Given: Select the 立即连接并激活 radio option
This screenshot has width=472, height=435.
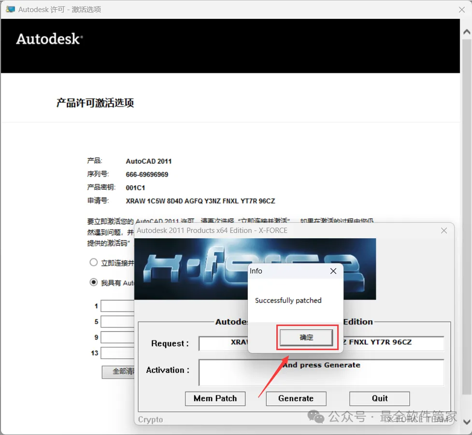Looking at the screenshot, I should tap(94, 262).
